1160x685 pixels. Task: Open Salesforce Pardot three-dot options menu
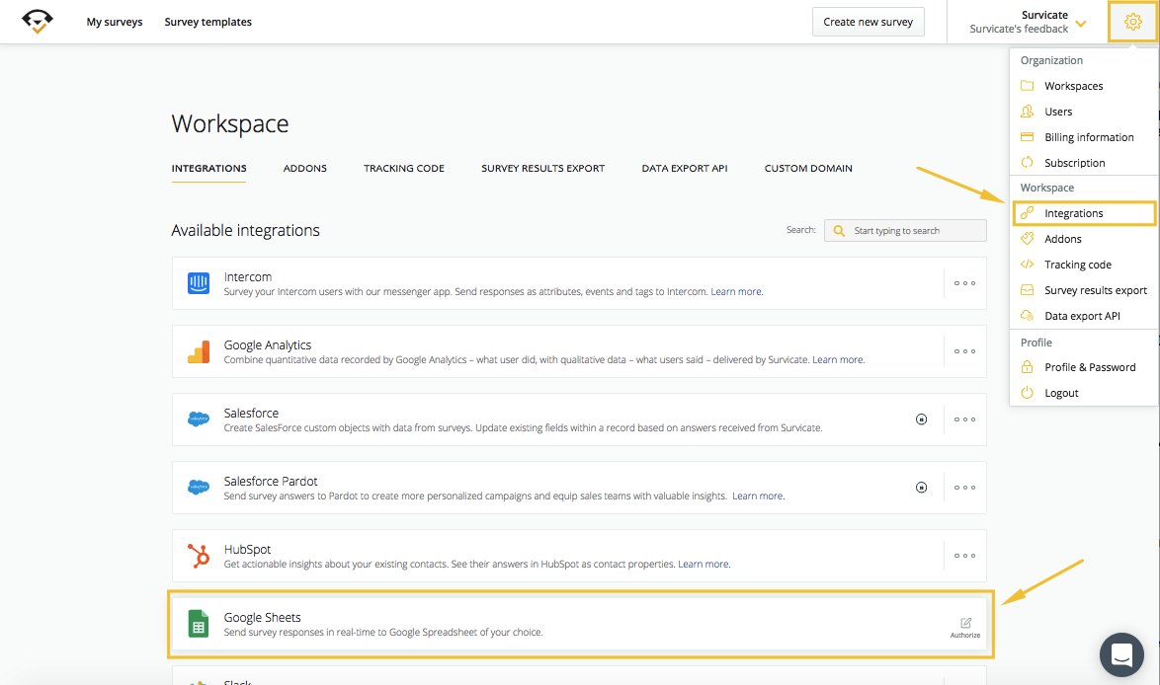tap(964, 487)
